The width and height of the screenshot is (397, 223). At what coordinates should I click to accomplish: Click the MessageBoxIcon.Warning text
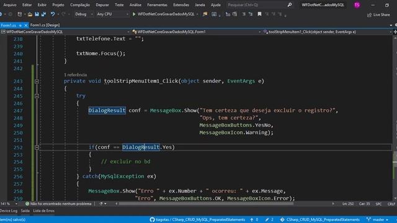233,133
